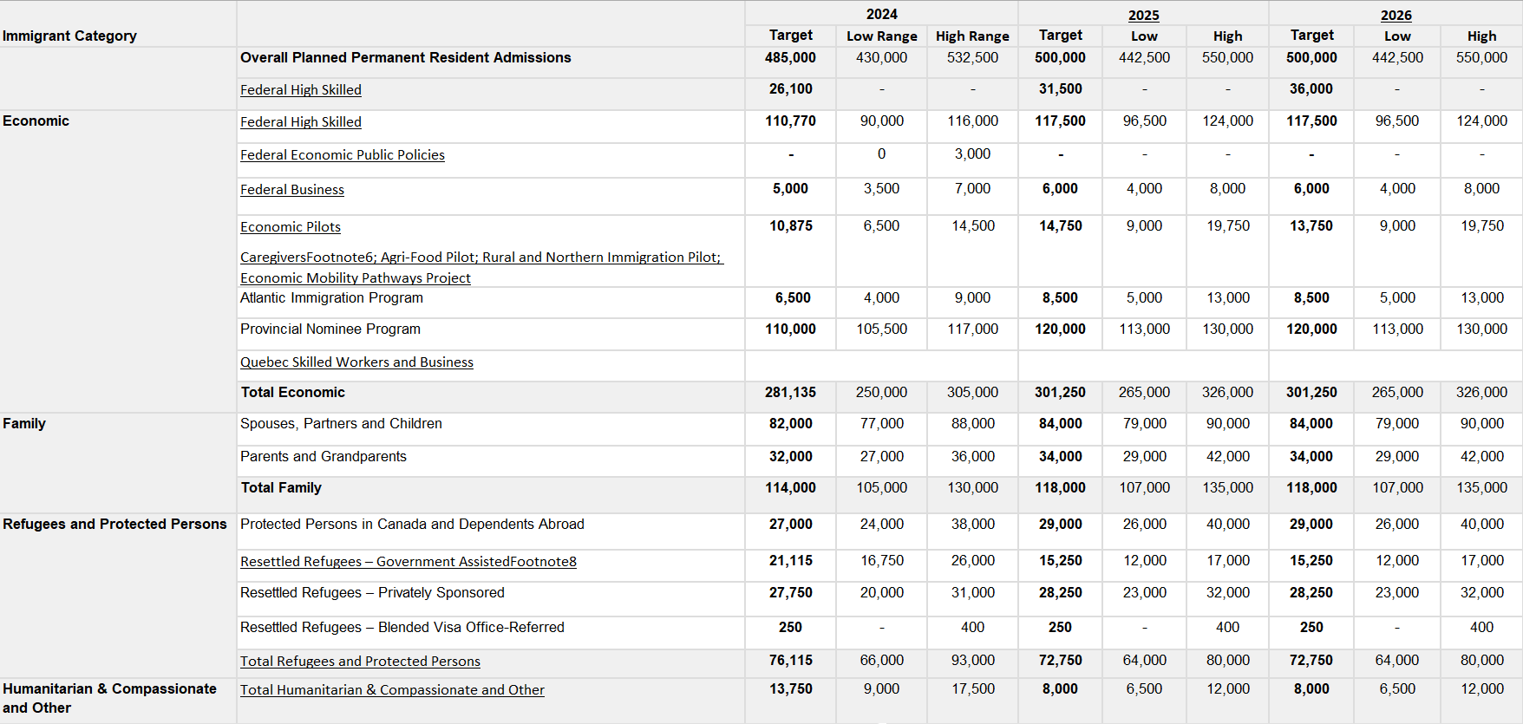Screen dimensions: 1523x724
Task: Select the Total Economic row label
Action: [292, 393]
